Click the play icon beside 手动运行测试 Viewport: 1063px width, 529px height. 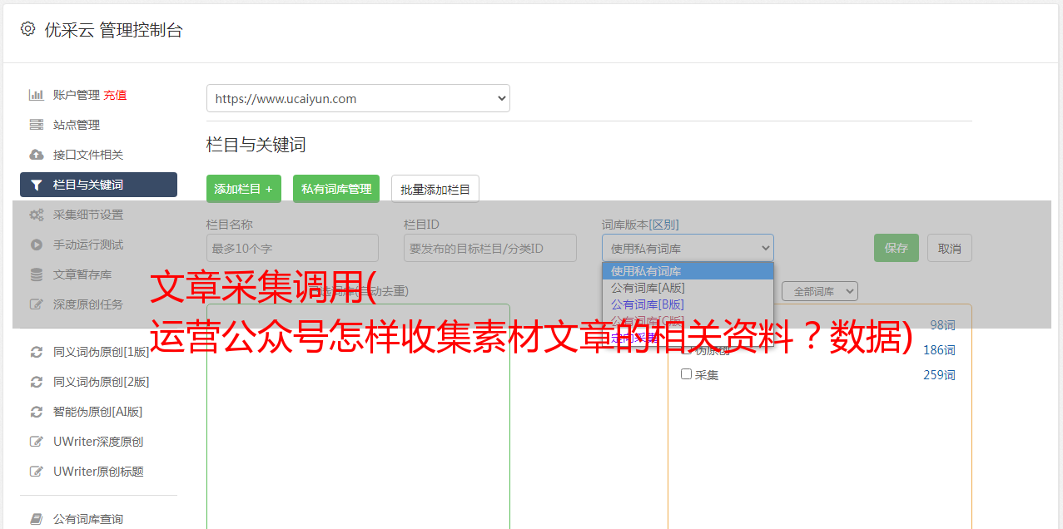coord(36,245)
